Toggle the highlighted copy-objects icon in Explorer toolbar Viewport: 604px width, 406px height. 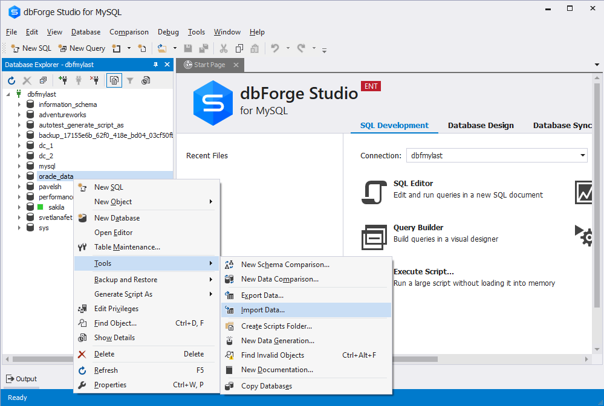(x=114, y=80)
